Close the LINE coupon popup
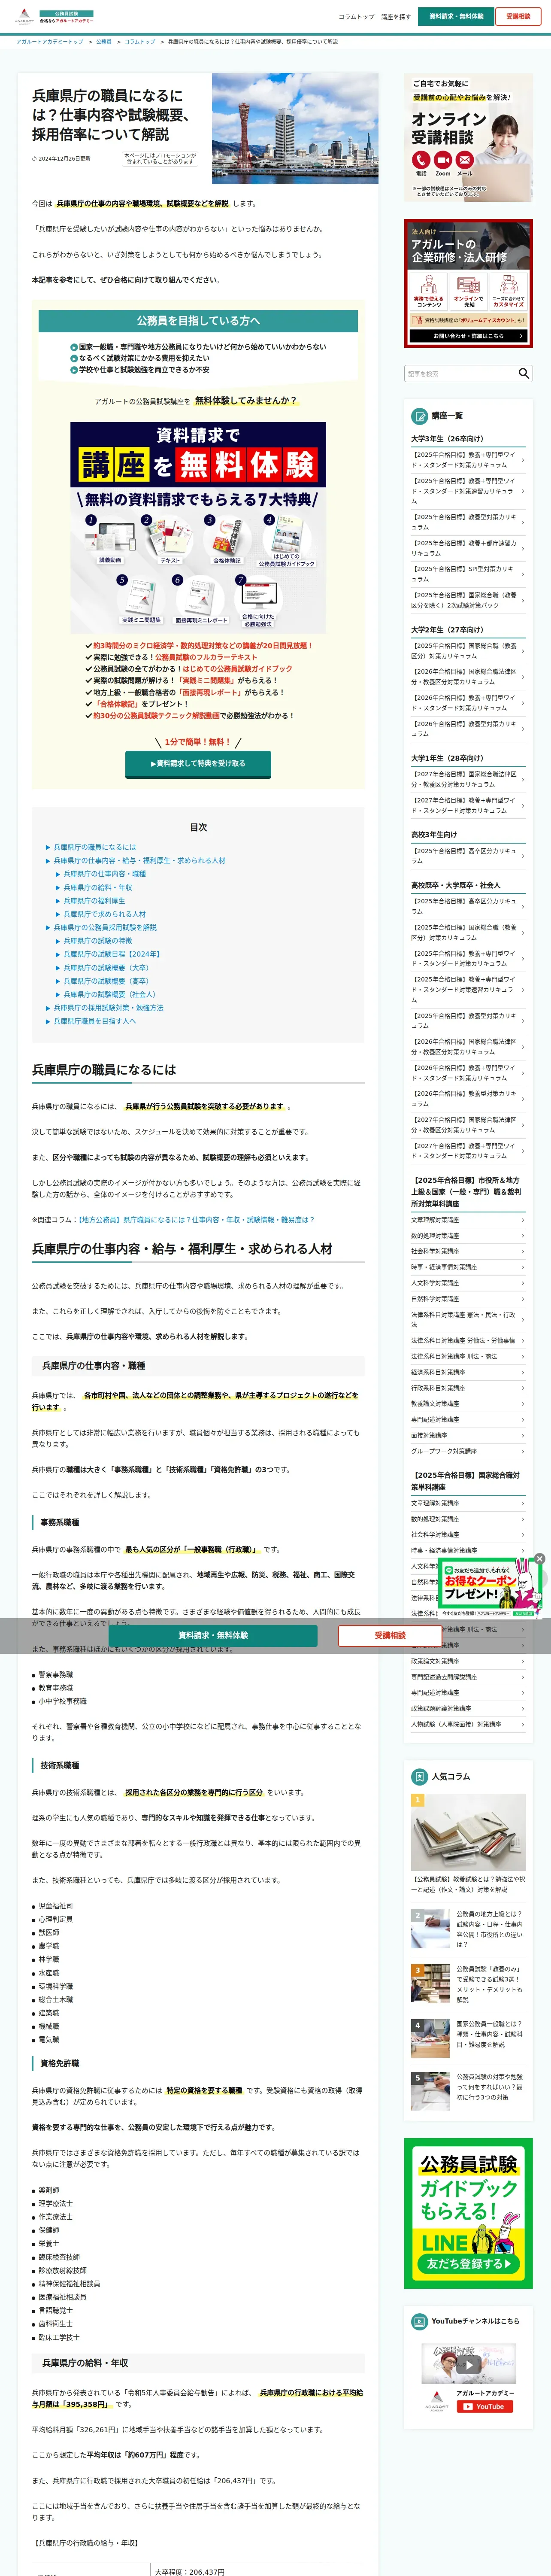The width and height of the screenshot is (551, 2576). 539,1558
